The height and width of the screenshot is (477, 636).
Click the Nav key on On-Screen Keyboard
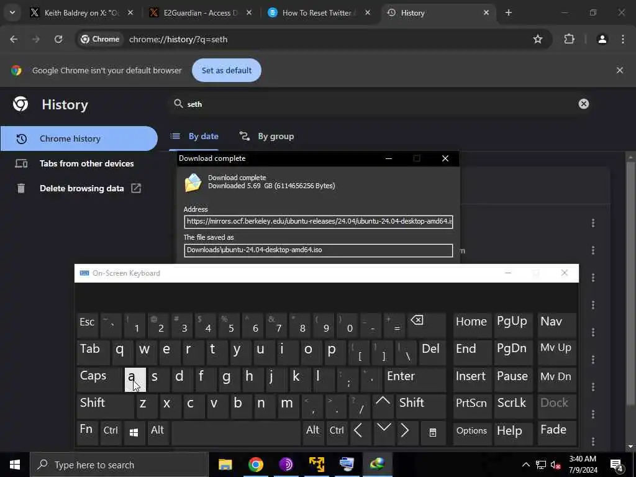click(557, 324)
